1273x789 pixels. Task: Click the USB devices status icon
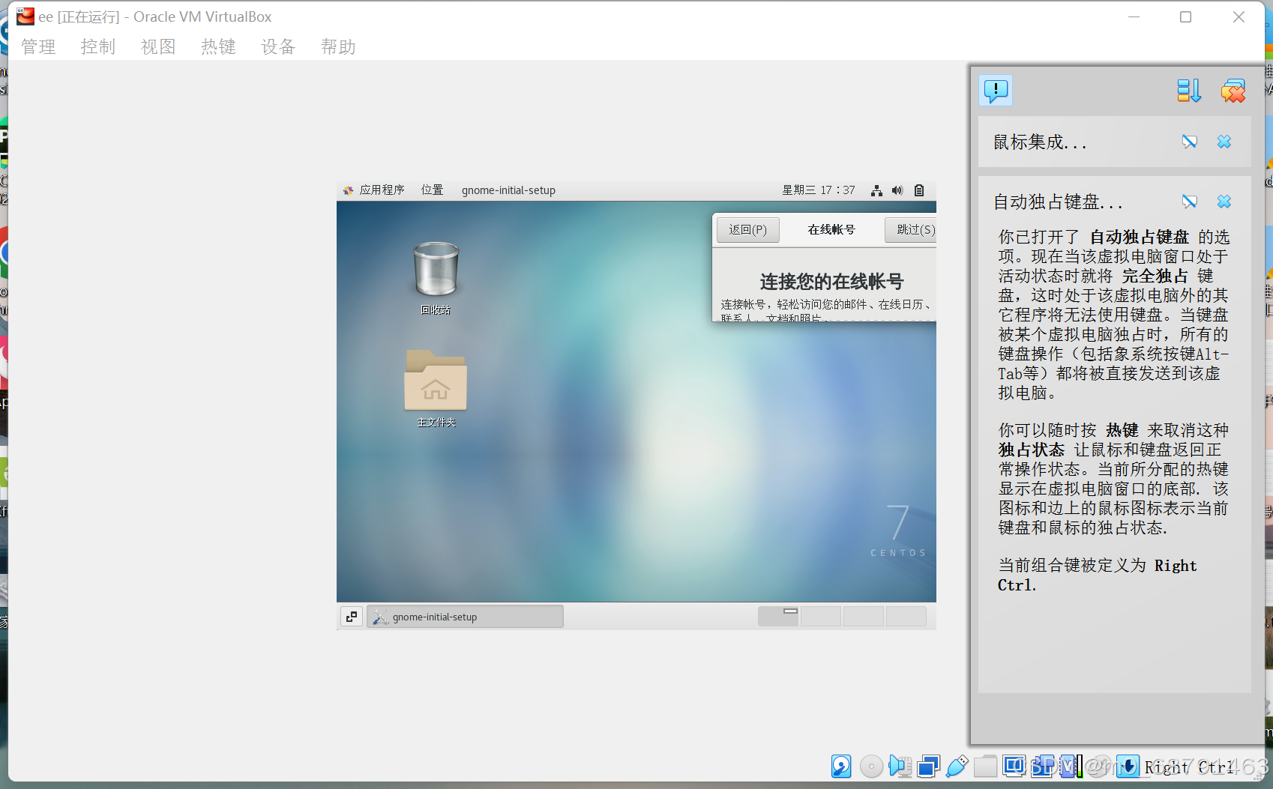coord(957,766)
